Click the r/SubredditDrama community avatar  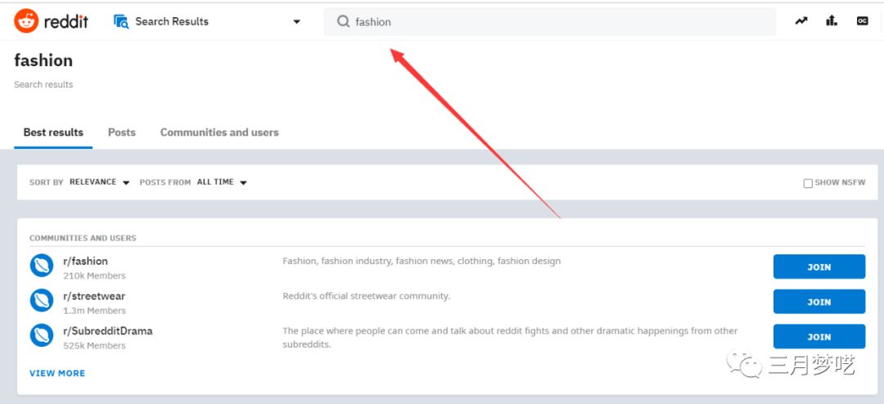[x=42, y=335]
